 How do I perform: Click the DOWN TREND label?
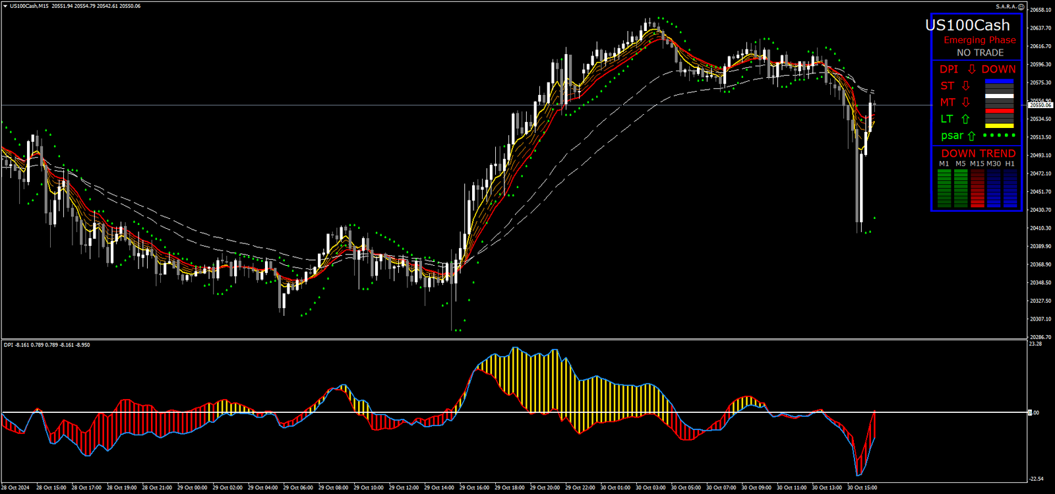(x=978, y=153)
